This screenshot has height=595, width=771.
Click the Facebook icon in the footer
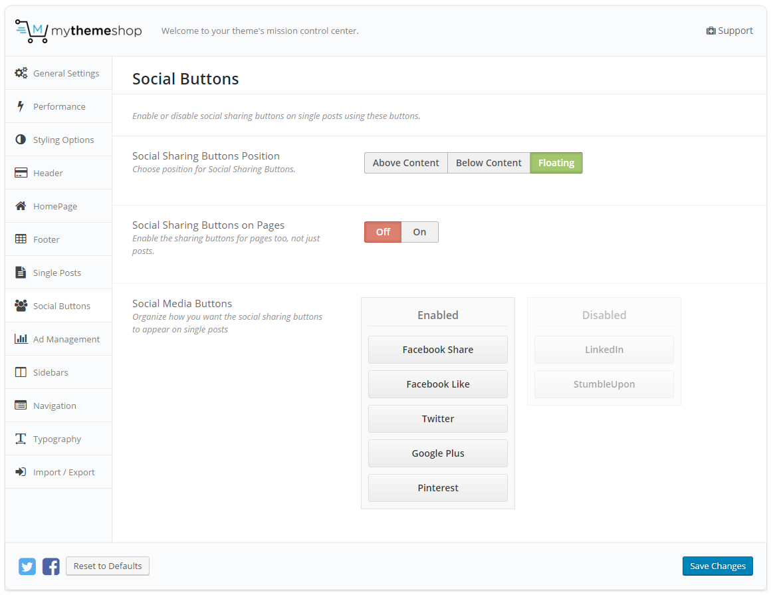(51, 566)
